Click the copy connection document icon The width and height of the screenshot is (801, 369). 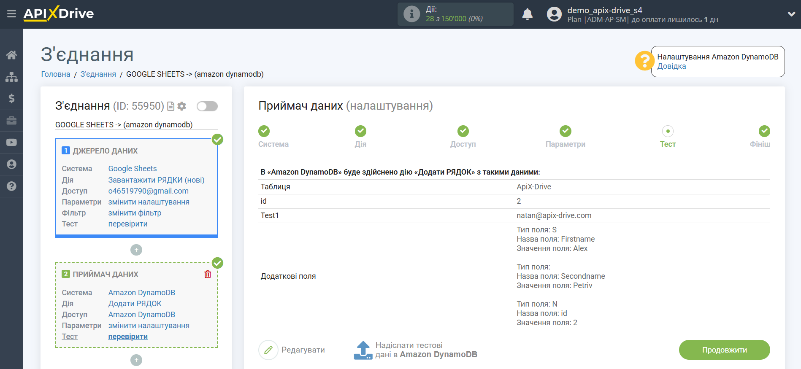point(171,106)
